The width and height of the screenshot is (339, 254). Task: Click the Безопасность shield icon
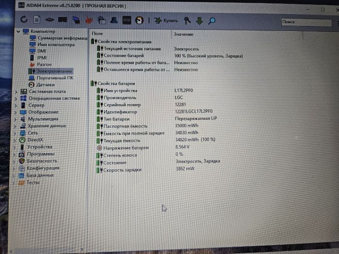[x=22, y=161]
